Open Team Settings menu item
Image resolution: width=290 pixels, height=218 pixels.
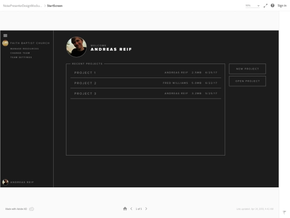point(21,57)
